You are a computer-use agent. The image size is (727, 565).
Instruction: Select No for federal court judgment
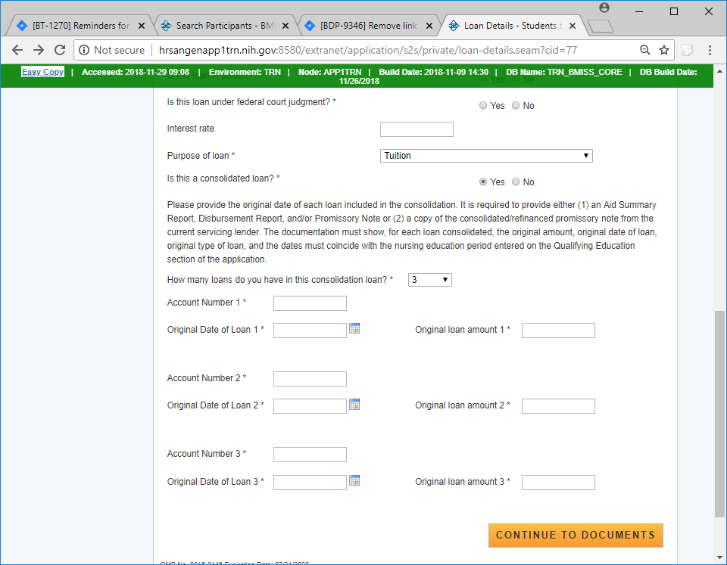pos(516,106)
